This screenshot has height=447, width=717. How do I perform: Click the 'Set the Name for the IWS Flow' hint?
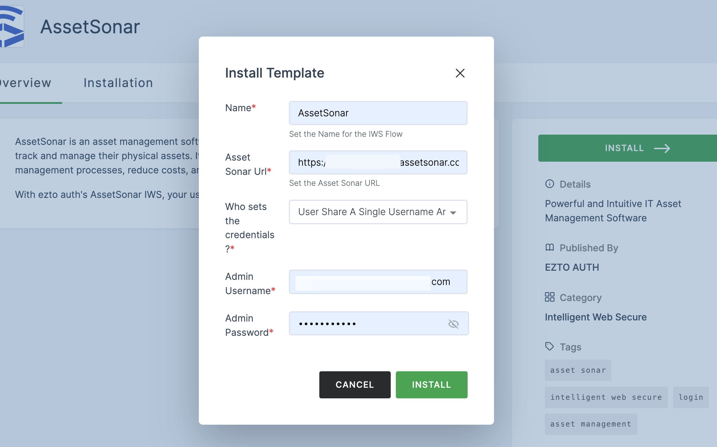(x=346, y=134)
